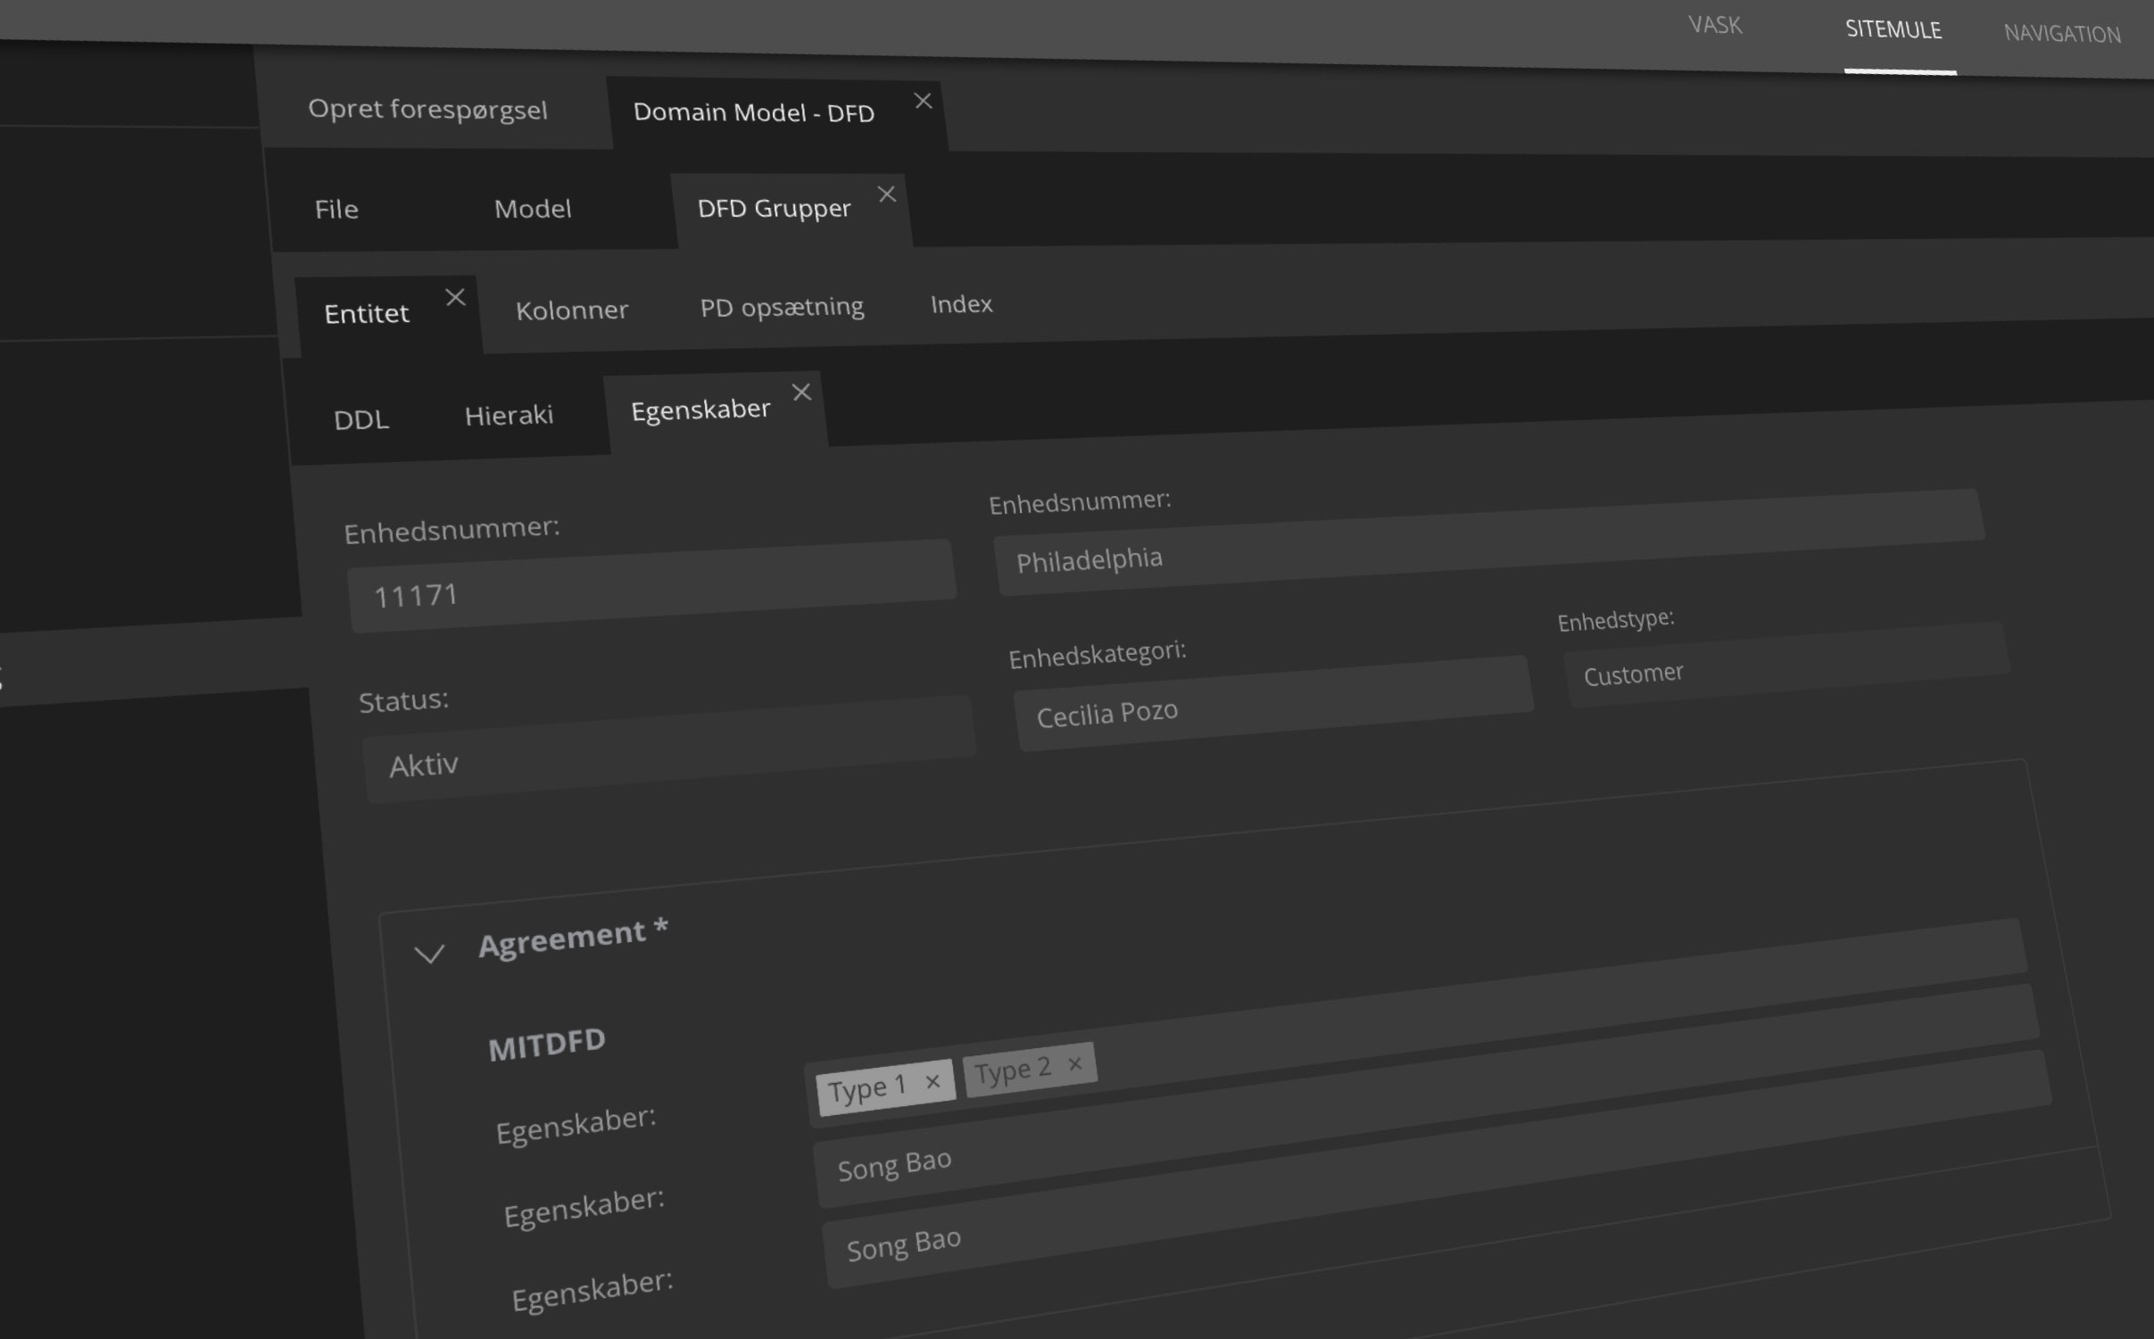This screenshot has width=2154, height=1339.
Task: Open the Enhedstype field showing Customer
Action: pos(1785,664)
